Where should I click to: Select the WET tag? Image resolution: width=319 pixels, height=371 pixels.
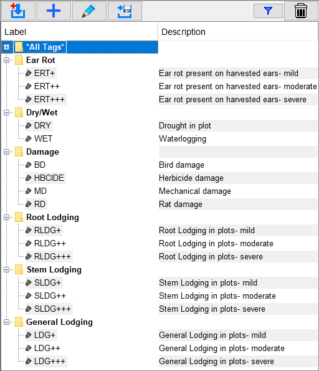[x=43, y=138]
